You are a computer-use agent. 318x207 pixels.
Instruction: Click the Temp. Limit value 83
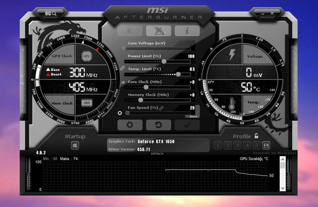pos(192,69)
